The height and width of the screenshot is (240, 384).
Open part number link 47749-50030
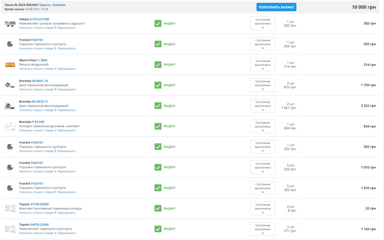click(x=40, y=204)
